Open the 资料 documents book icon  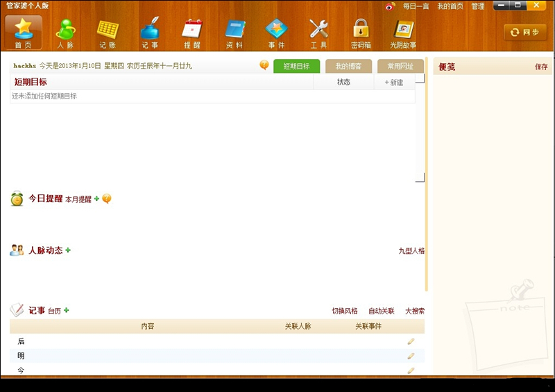coord(234,33)
